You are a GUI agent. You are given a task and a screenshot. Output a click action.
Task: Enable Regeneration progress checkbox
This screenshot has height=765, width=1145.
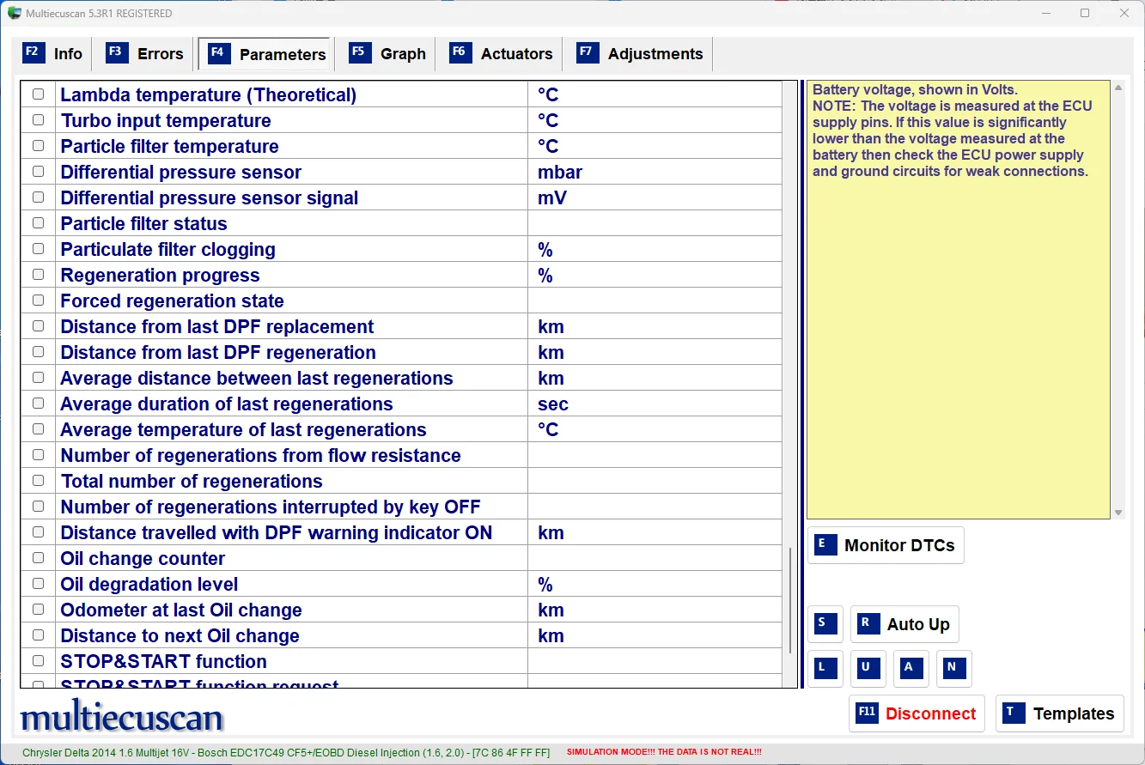(38, 275)
